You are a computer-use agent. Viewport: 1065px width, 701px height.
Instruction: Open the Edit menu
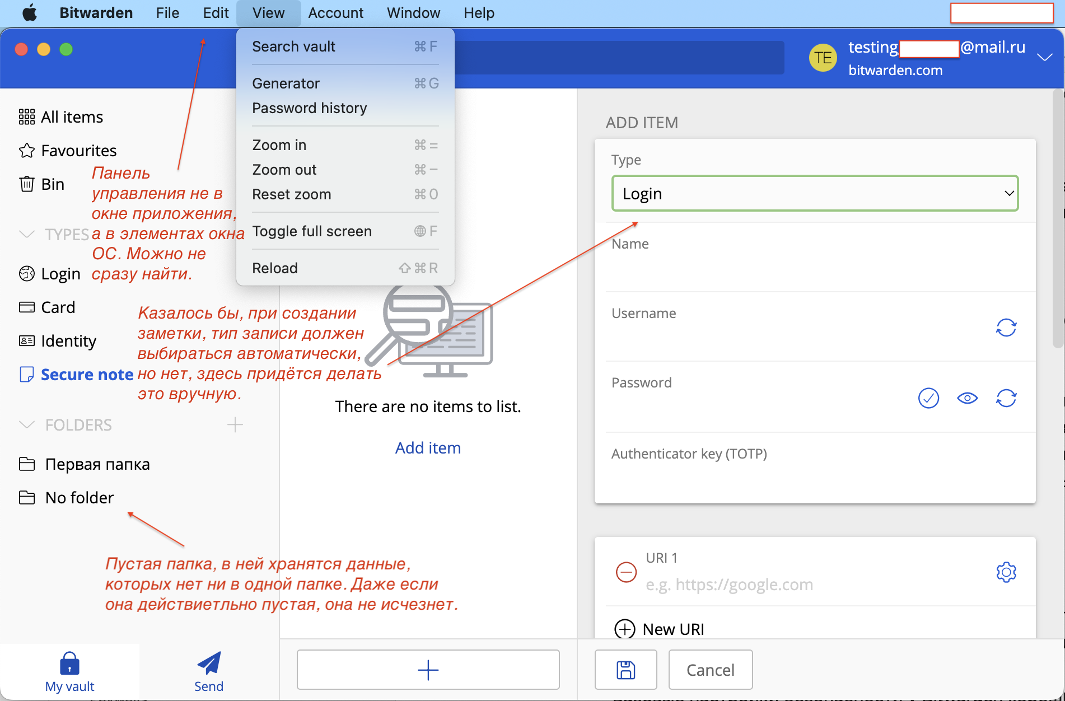click(216, 13)
